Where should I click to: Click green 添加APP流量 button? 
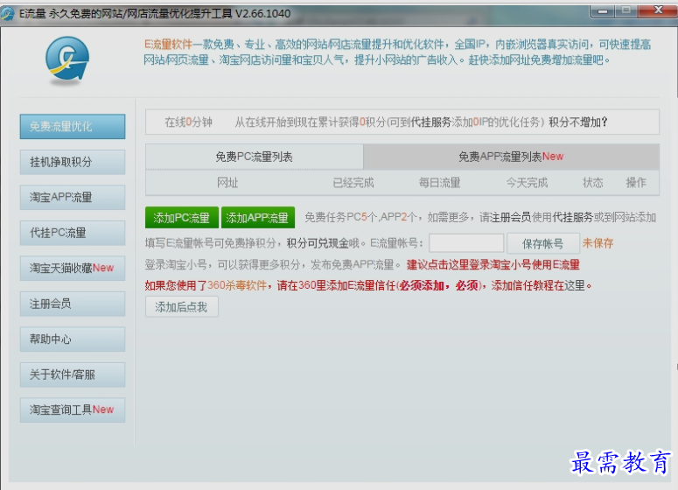click(x=258, y=218)
